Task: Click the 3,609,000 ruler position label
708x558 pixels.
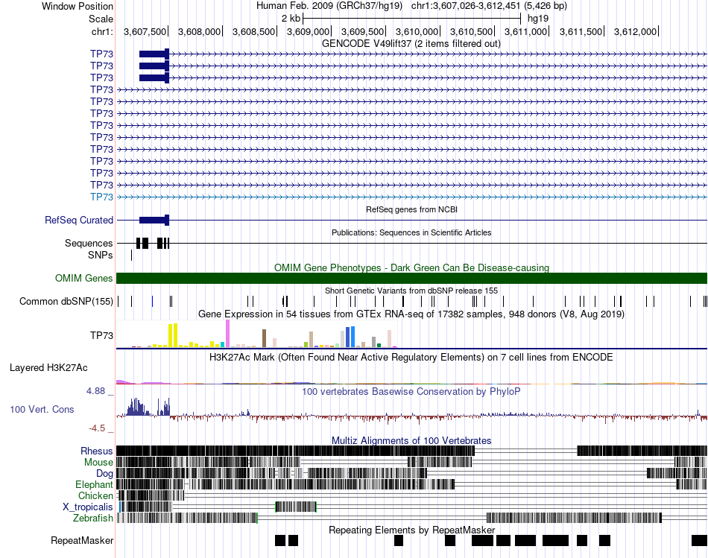Action: tap(308, 31)
